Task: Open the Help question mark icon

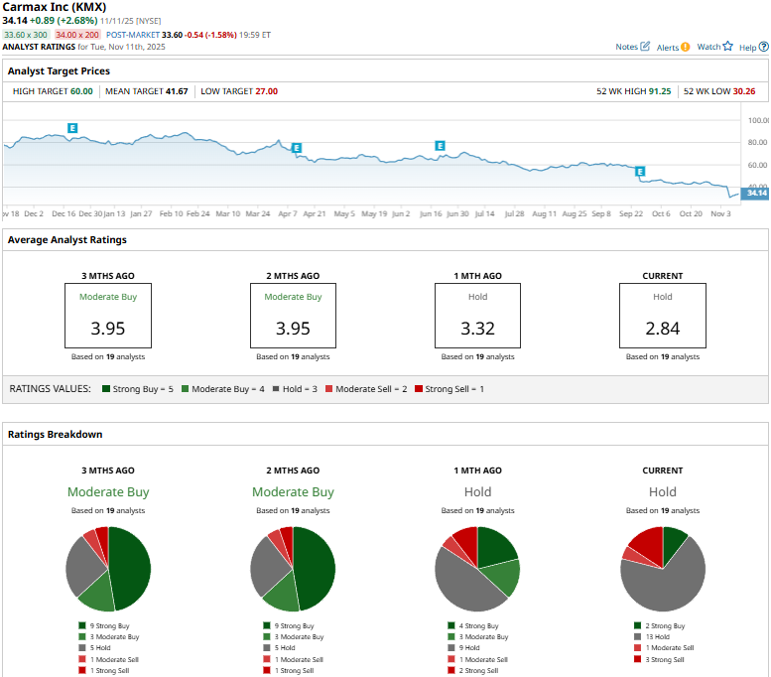Action: click(764, 47)
